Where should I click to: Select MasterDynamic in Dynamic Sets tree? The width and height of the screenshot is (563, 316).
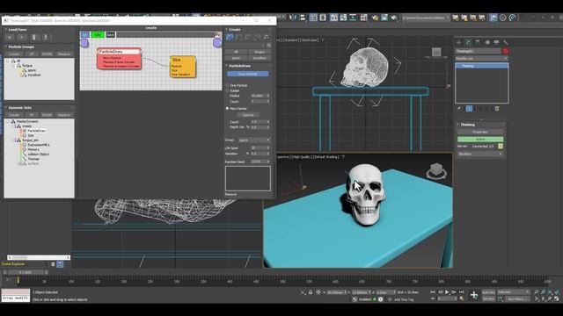pyautogui.click(x=27, y=122)
